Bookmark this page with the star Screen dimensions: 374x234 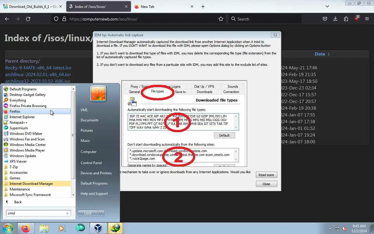(221, 19)
